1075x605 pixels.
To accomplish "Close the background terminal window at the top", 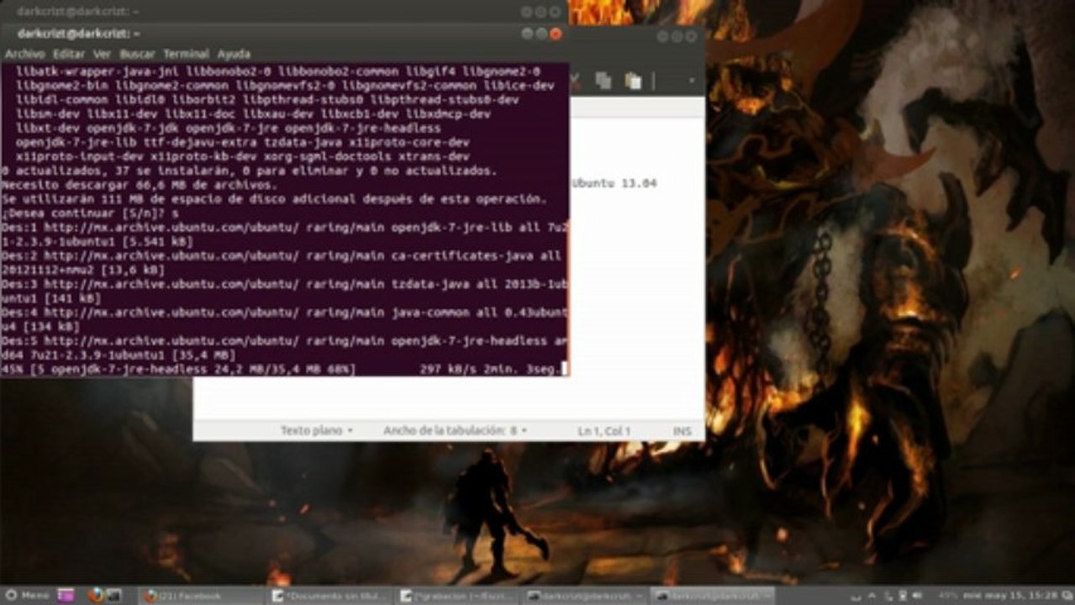I will [556, 12].
